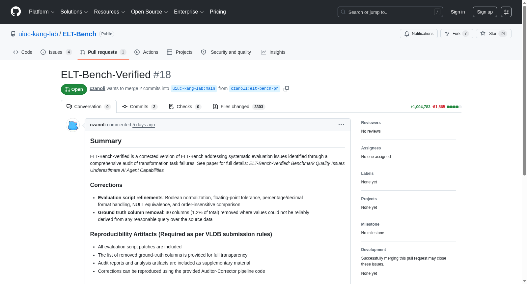Open the Files changed tab
Screen dimensions: 527x284
239,107
